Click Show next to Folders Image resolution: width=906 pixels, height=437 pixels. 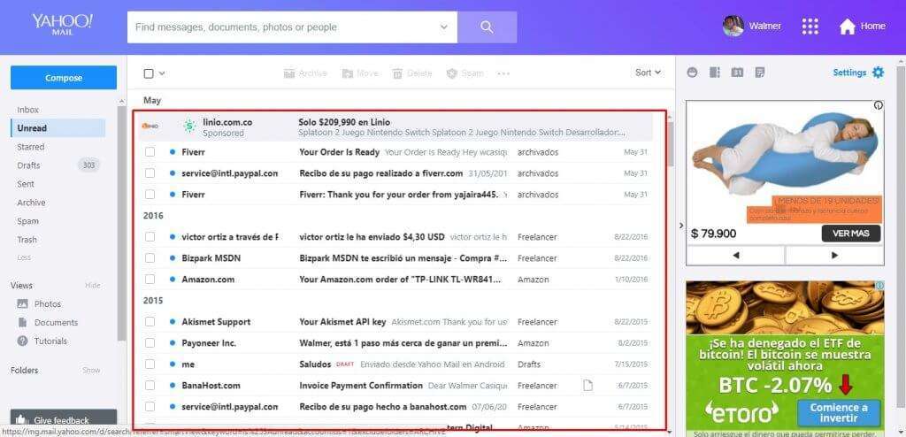click(x=91, y=370)
